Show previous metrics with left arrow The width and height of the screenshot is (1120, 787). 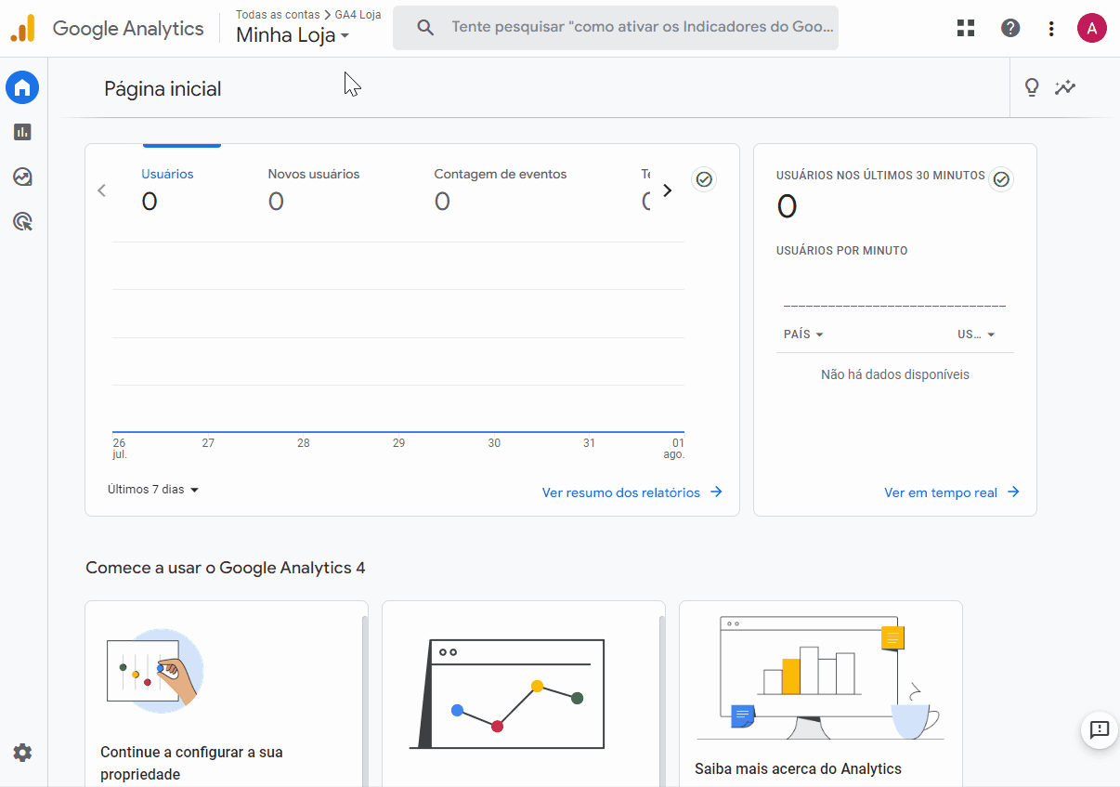(x=102, y=190)
